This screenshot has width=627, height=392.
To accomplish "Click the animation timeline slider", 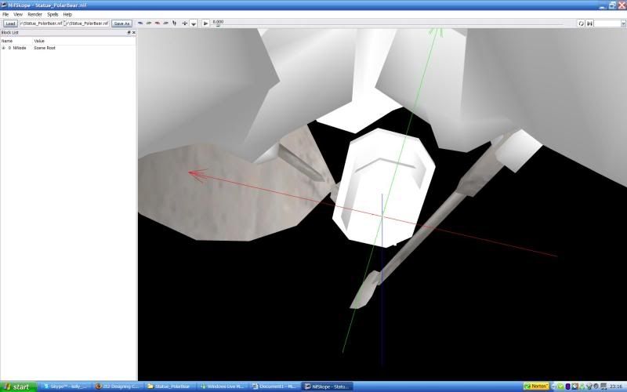I will (x=392, y=24).
